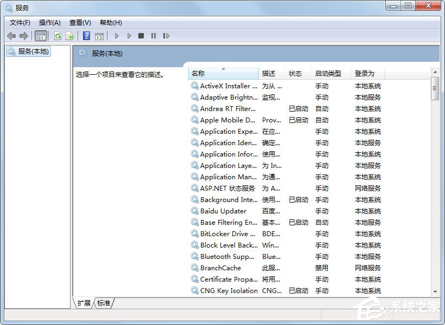Switch to the 标准 tab
This screenshot has width=445, height=325.
click(103, 303)
